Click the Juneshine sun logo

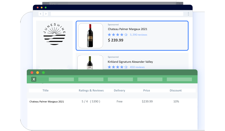tap(54, 34)
